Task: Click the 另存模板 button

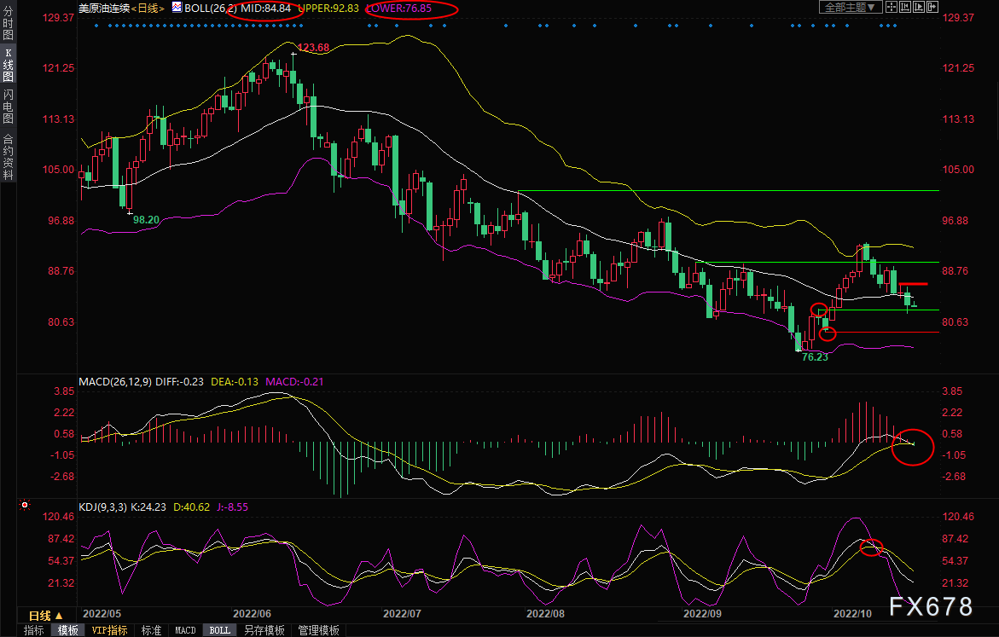Action: click(264, 630)
